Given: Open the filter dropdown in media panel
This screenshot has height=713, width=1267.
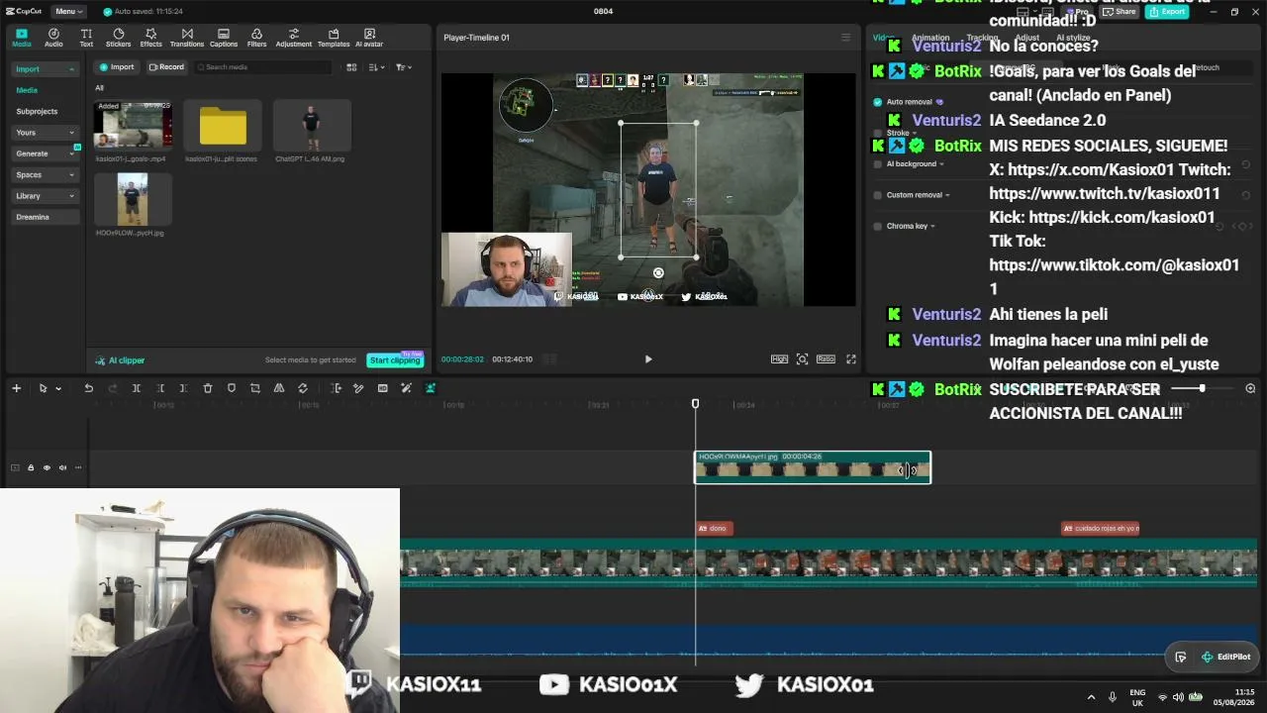Looking at the screenshot, I should (x=404, y=67).
